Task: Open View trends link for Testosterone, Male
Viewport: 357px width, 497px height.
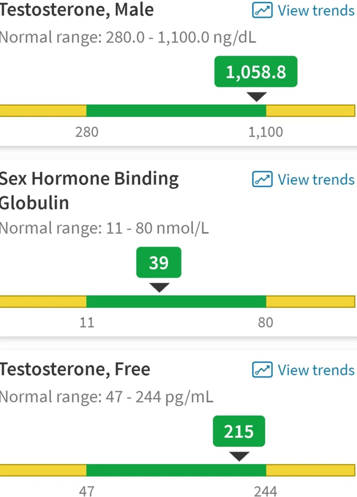Action: [304, 10]
